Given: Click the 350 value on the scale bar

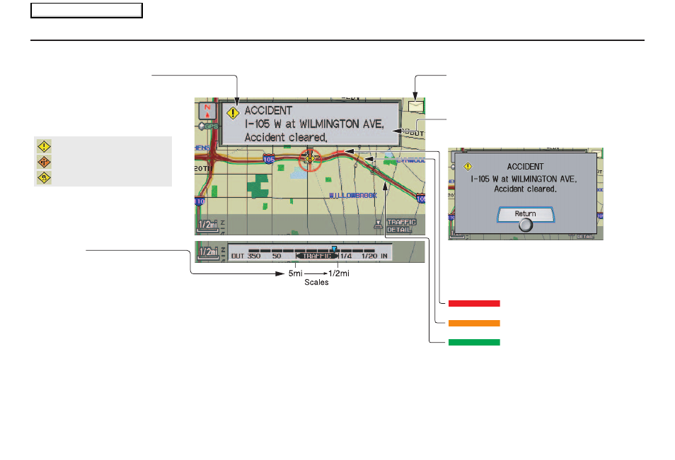Looking at the screenshot, I should click(x=254, y=256).
